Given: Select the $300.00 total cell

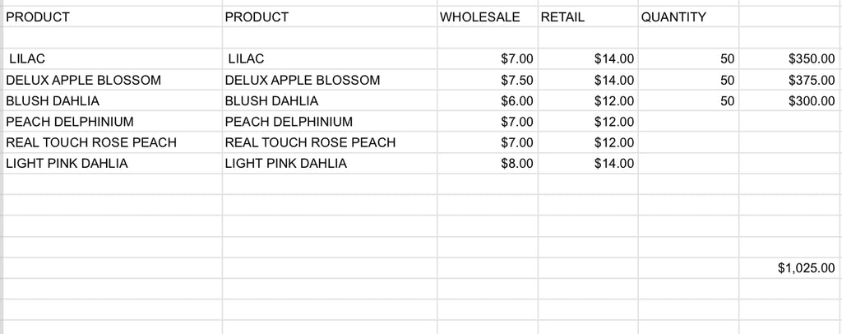Looking at the screenshot, I should (x=789, y=101).
